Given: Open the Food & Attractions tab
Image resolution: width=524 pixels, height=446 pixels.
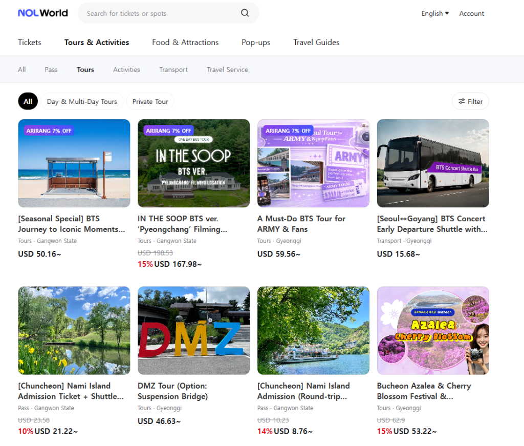Looking at the screenshot, I should [x=185, y=43].
